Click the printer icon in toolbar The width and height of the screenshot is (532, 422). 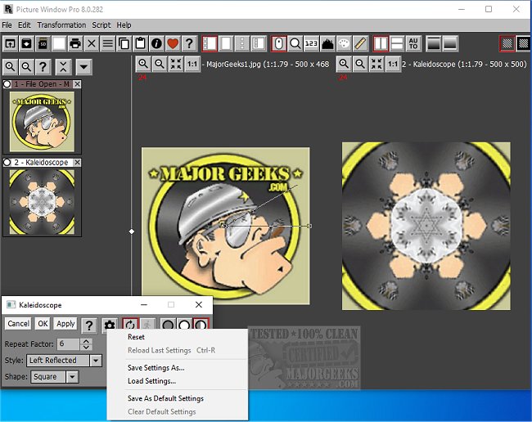point(75,43)
